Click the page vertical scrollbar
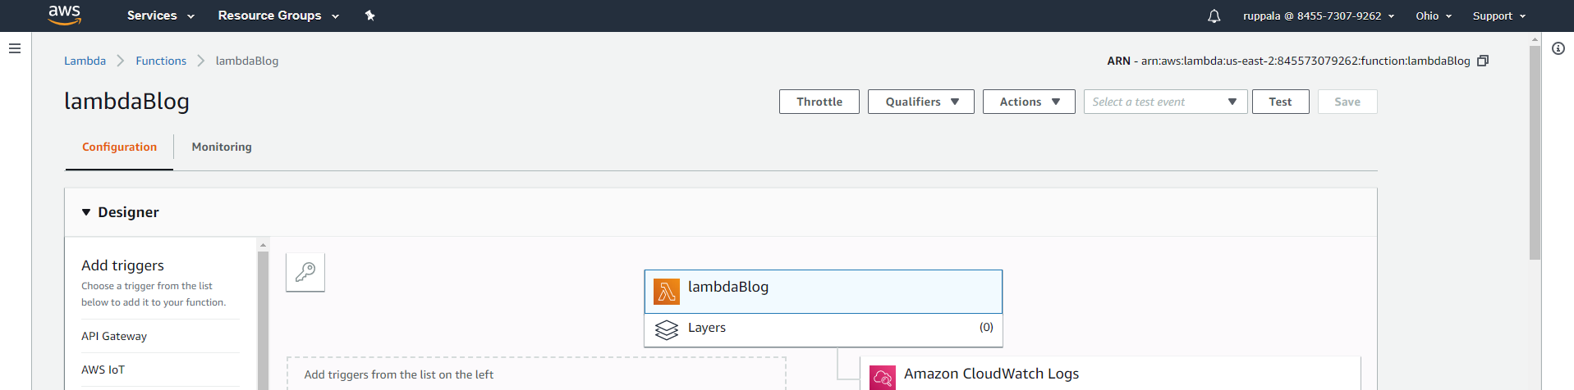 coord(1535,153)
